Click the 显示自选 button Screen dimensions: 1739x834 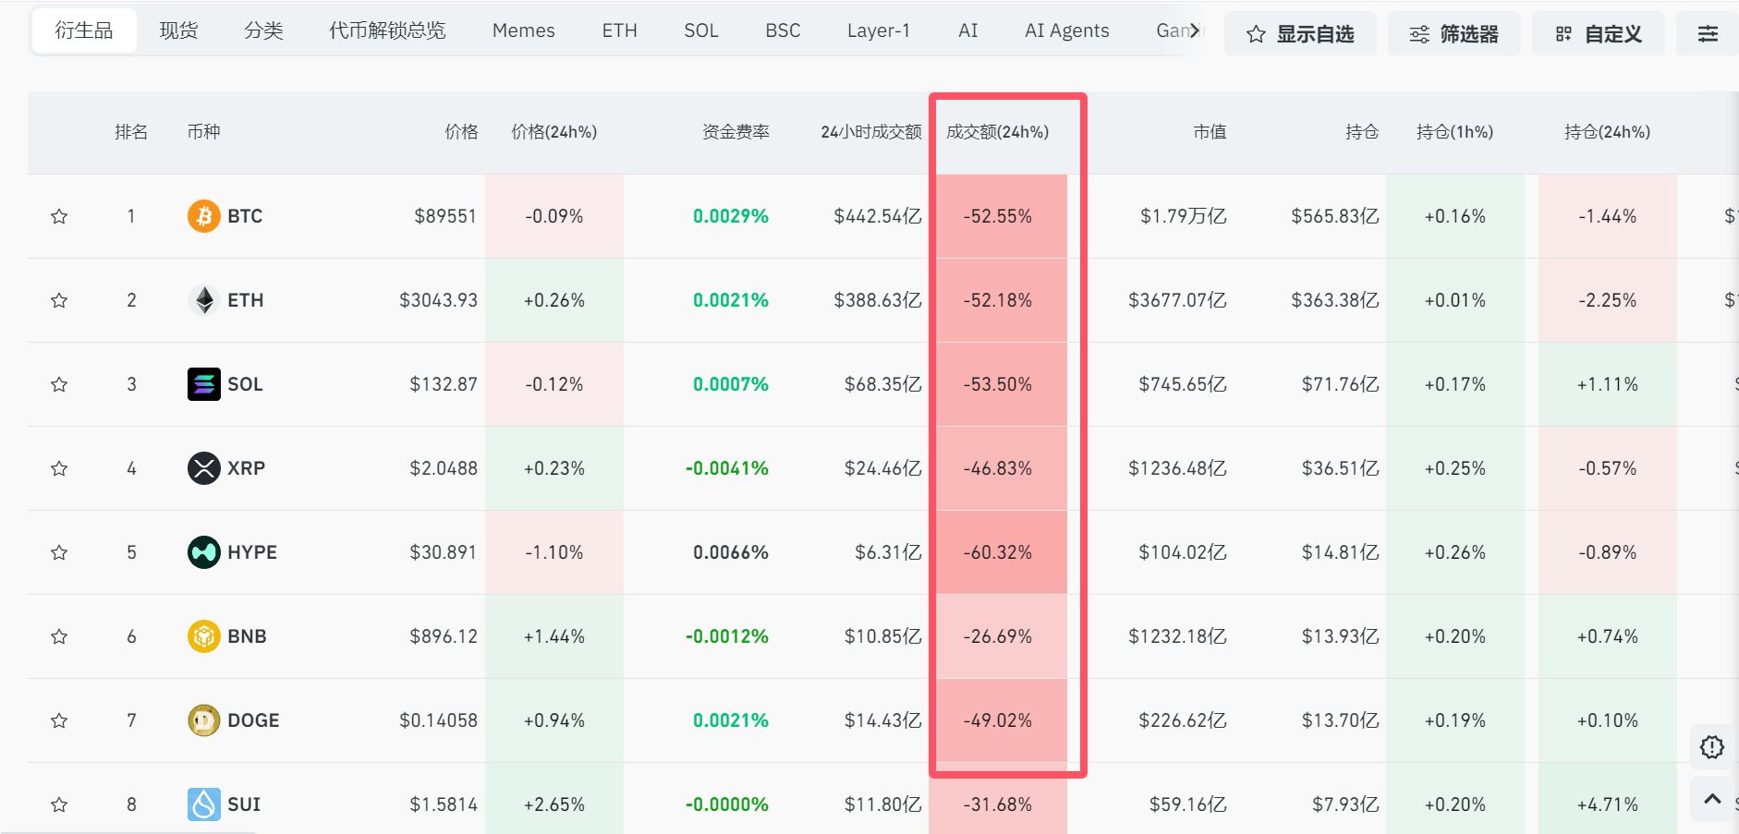pyautogui.click(x=1299, y=34)
